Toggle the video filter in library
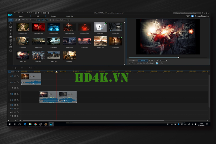Screen dimensions: 216x144 39,20
